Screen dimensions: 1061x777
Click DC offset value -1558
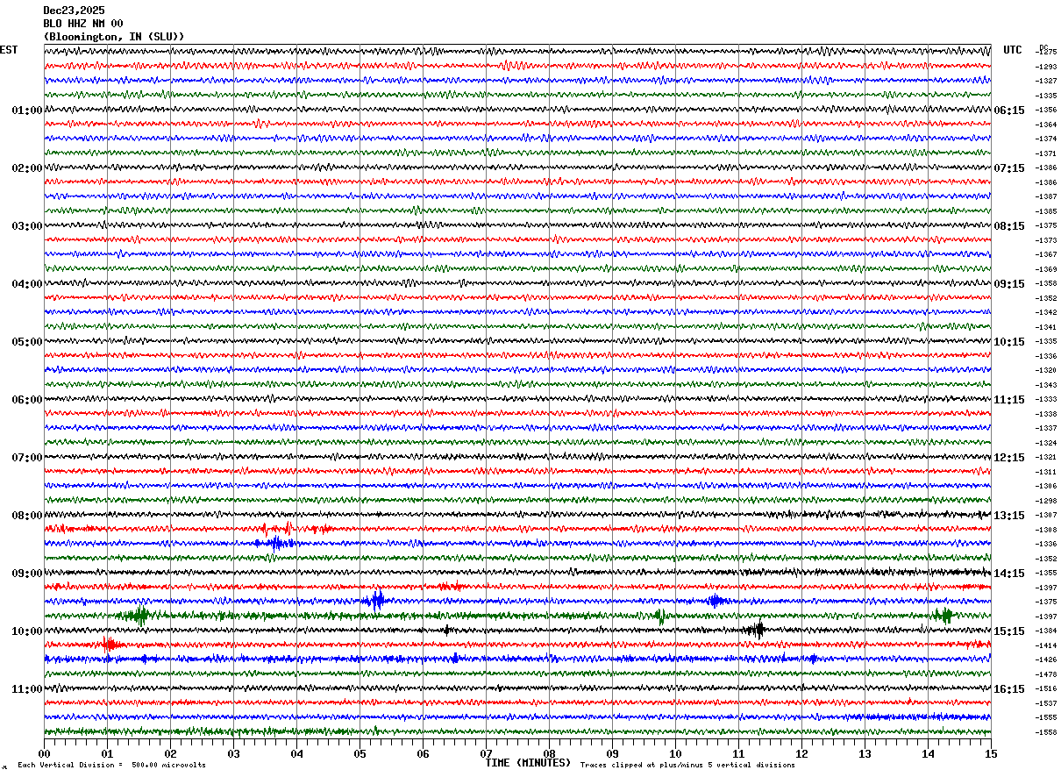pyautogui.click(x=1046, y=732)
